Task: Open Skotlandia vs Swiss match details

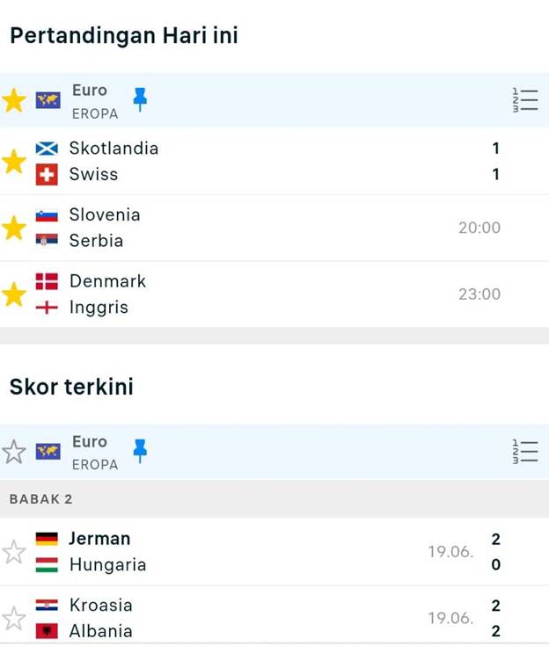Action: 264,162
